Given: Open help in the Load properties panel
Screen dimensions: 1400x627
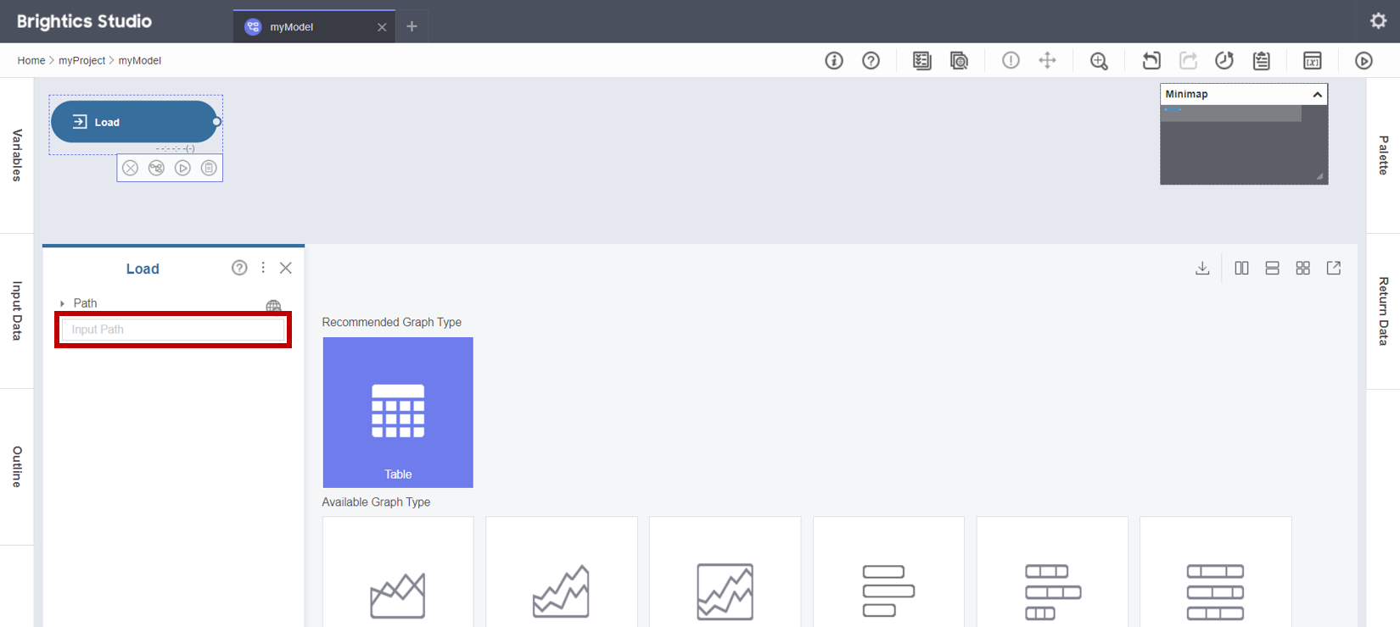Looking at the screenshot, I should click(x=239, y=268).
